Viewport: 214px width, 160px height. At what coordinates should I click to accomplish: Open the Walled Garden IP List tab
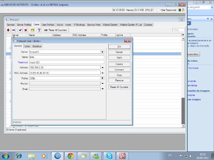(x=131, y=25)
